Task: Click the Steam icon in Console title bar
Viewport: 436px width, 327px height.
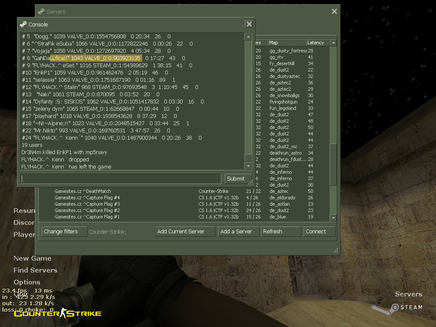Action: 23,24
